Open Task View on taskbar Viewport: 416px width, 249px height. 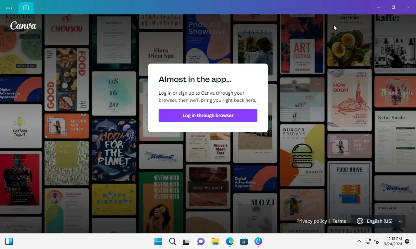186,241
